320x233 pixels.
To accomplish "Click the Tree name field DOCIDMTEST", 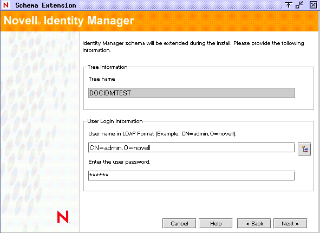I will (x=192, y=93).
